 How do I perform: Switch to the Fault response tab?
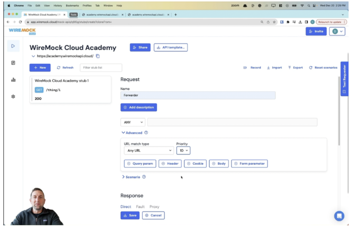(140, 207)
